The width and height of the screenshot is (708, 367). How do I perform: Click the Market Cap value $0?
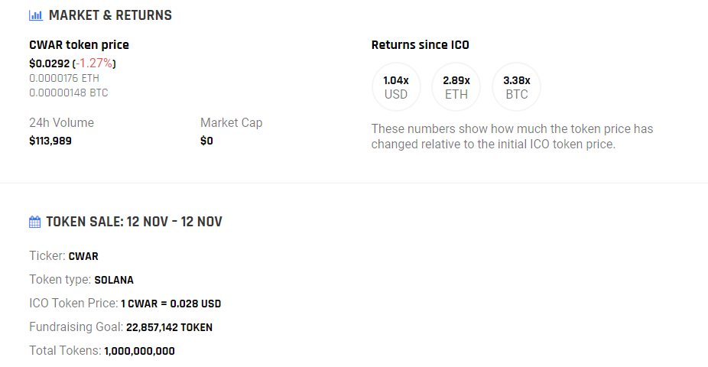pyautogui.click(x=206, y=141)
